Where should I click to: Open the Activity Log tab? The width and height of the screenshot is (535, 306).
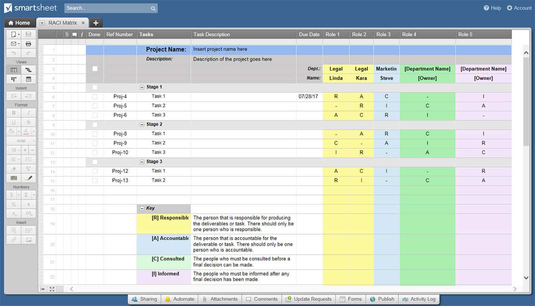click(x=418, y=299)
